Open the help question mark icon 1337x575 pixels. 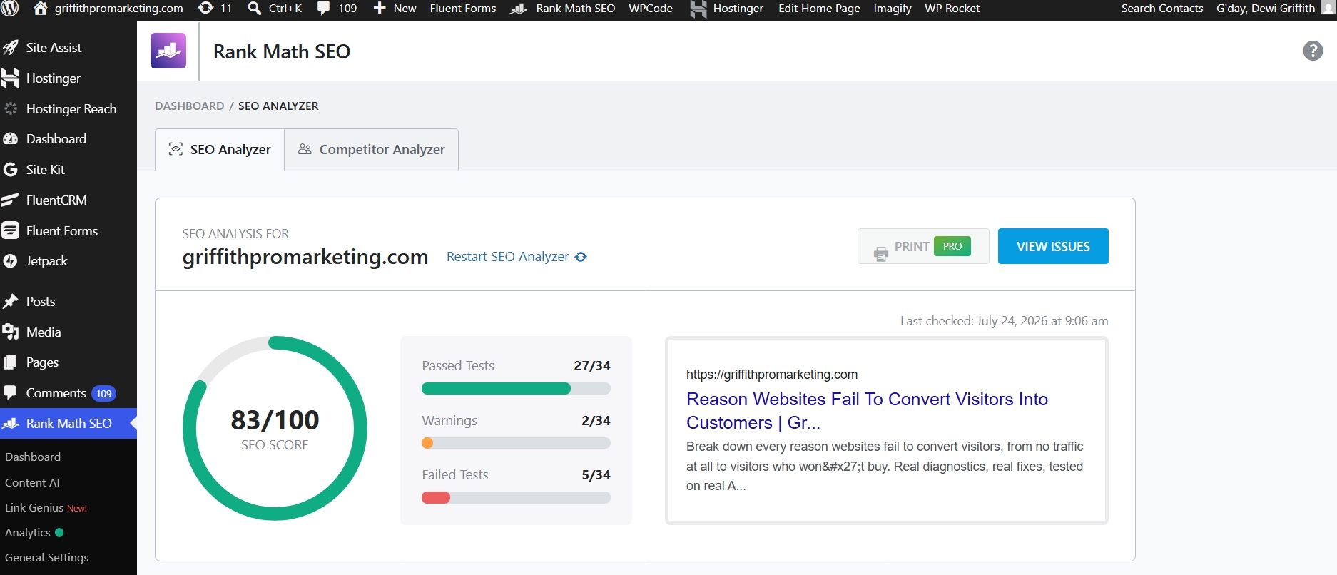point(1313,51)
